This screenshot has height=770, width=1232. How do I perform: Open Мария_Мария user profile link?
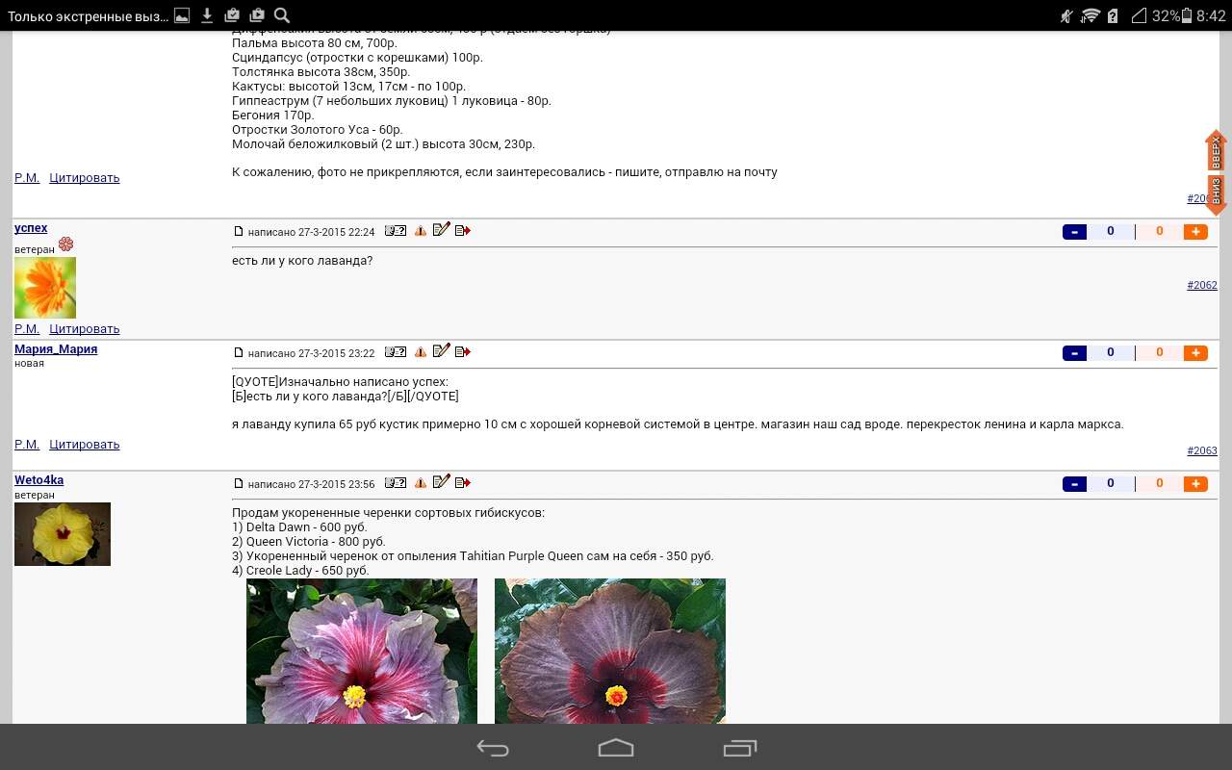coord(56,349)
